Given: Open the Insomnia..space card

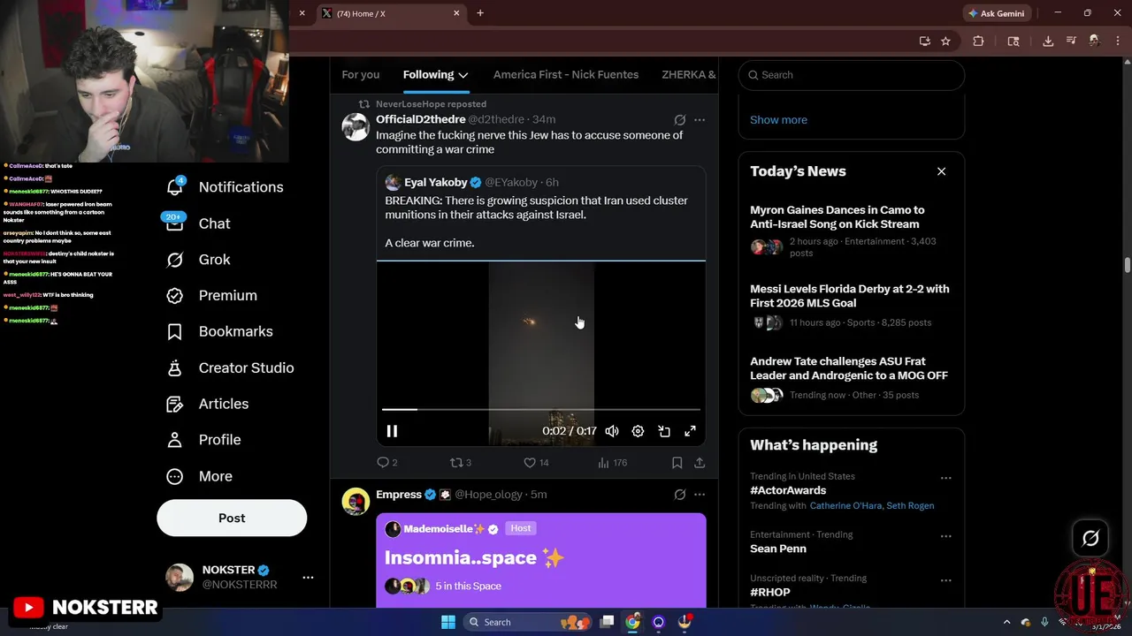Looking at the screenshot, I should pos(541,560).
